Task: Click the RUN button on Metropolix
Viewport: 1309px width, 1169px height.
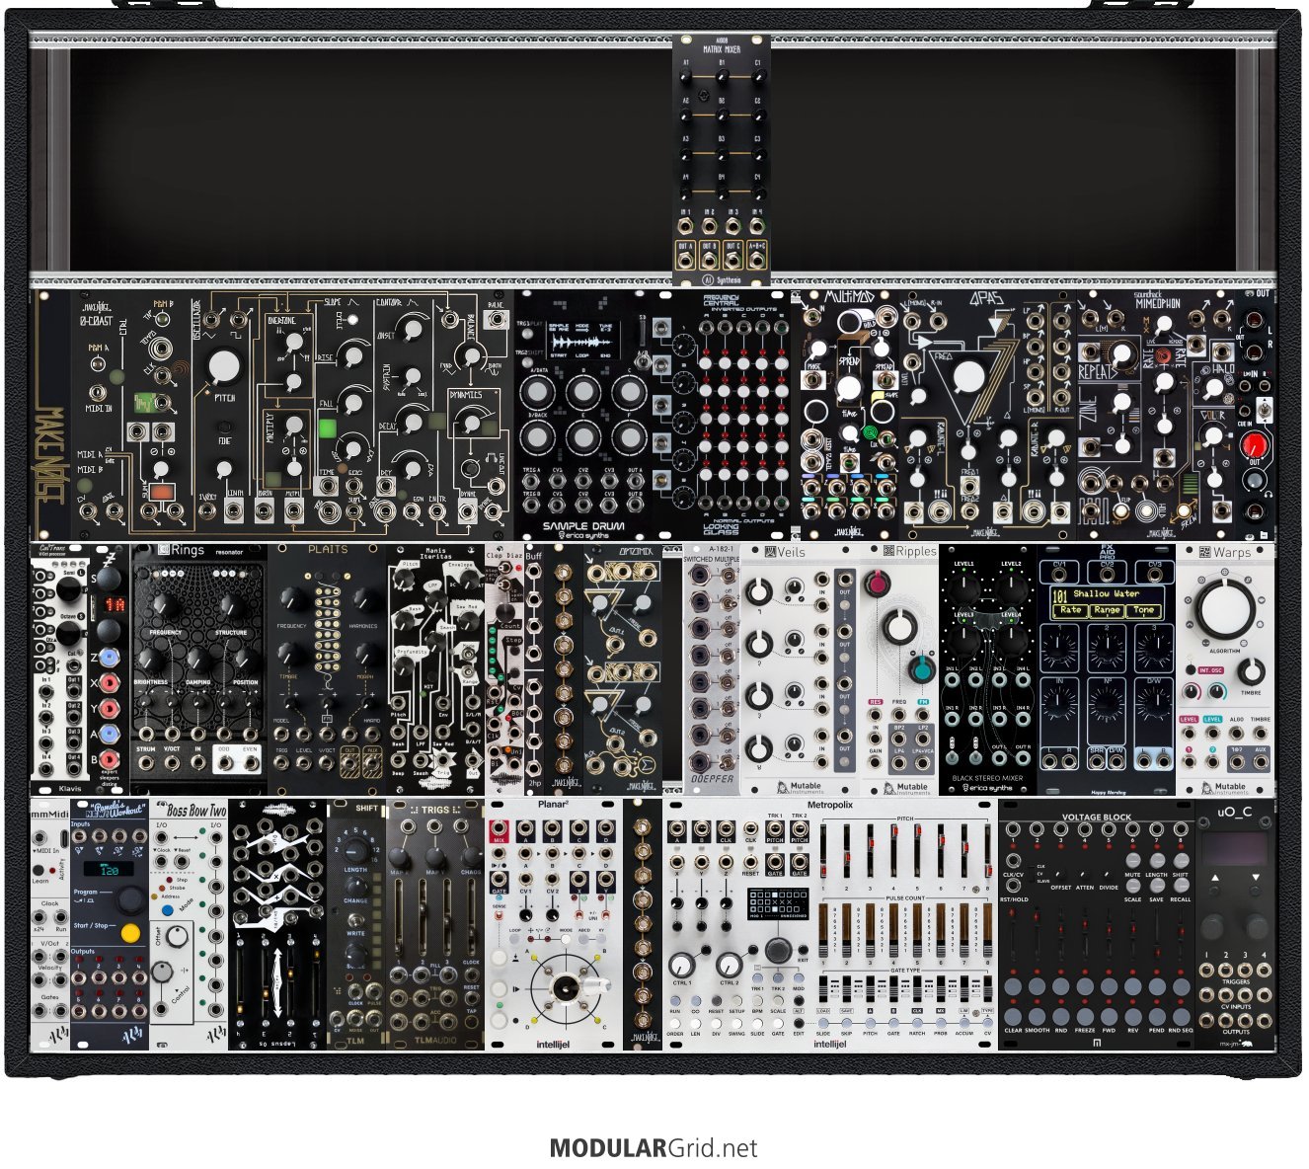Action: 675,999
